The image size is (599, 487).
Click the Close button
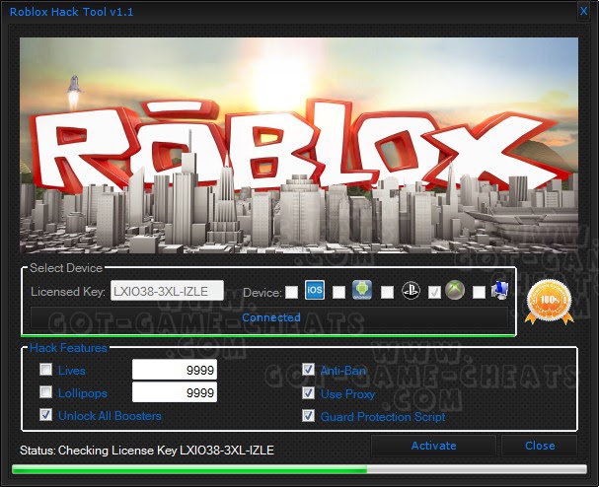click(540, 446)
